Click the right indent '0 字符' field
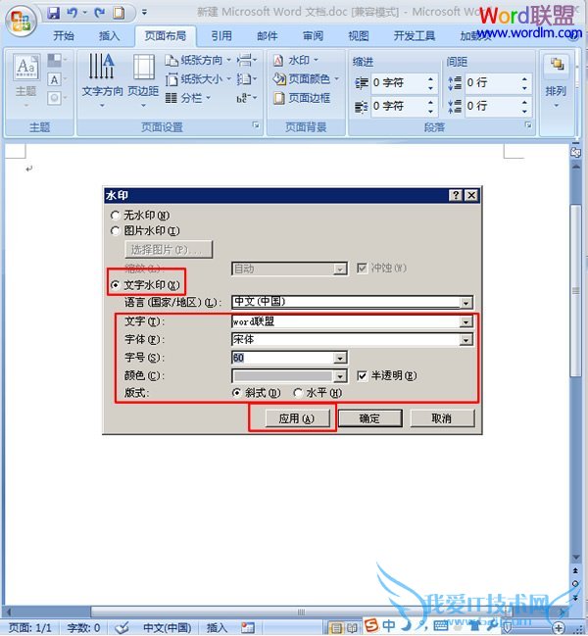The image size is (588, 636). [x=398, y=106]
